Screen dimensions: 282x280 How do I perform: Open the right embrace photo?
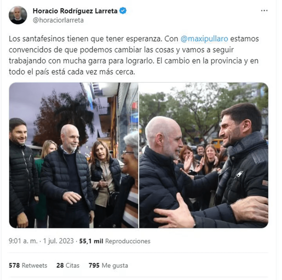(x=204, y=155)
